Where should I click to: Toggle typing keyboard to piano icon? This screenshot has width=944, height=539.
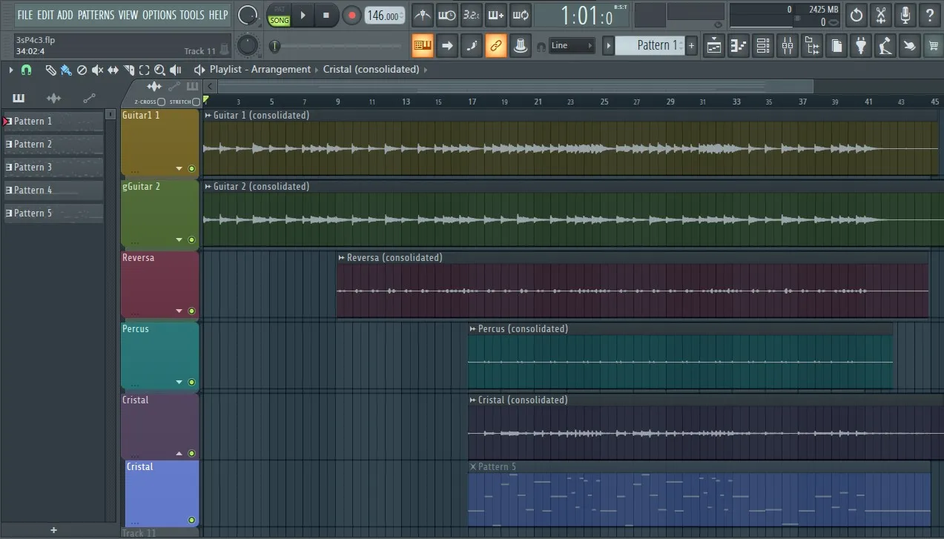click(423, 45)
